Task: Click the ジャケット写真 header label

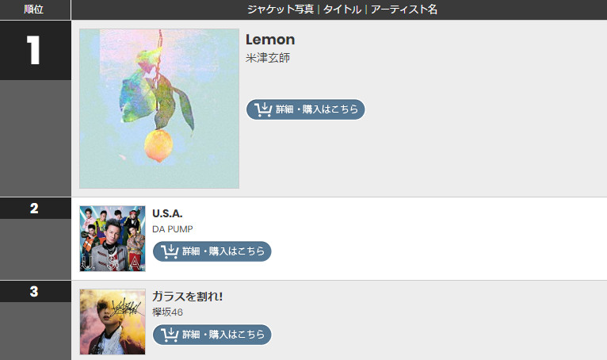Action: 281,10
